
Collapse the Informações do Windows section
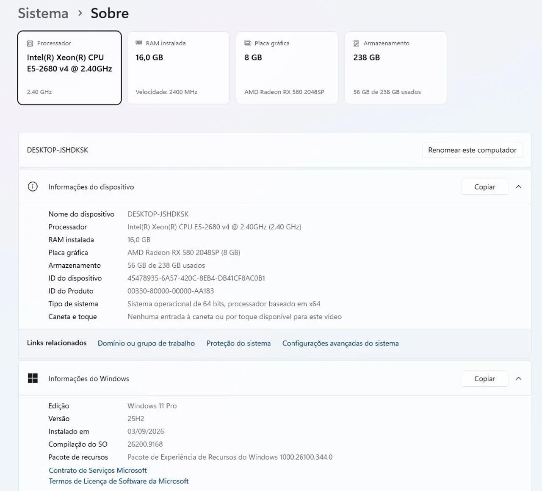coord(518,379)
